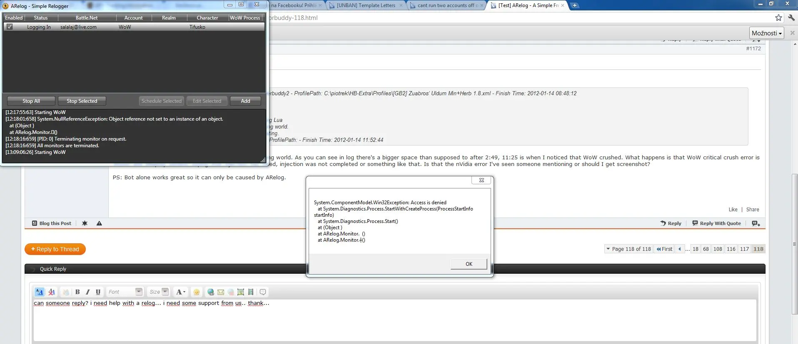
Task: Click the insert video filmstrip icon
Action: 251,292
